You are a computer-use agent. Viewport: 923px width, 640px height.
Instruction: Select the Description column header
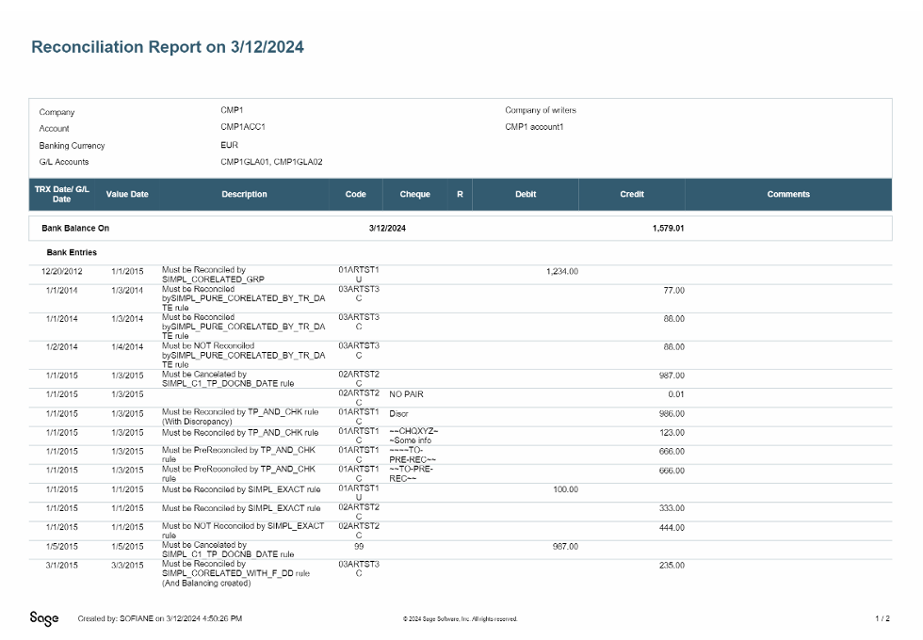pyautogui.click(x=244, y=194)
